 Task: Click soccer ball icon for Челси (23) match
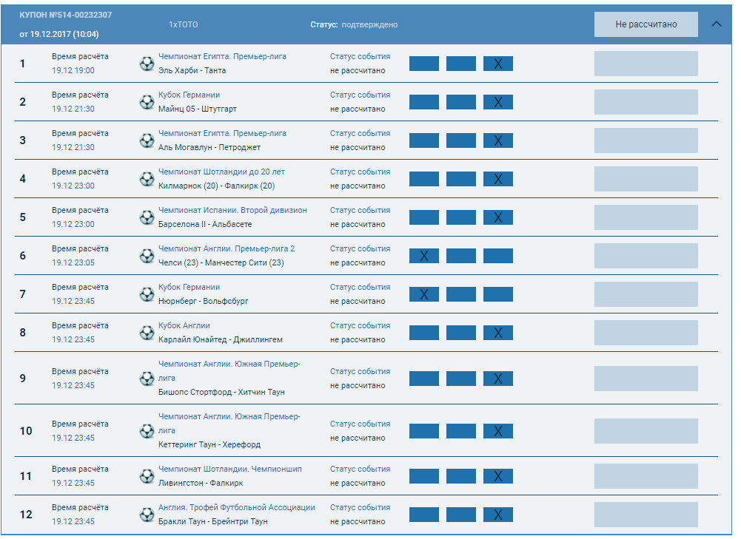point(147,256)
